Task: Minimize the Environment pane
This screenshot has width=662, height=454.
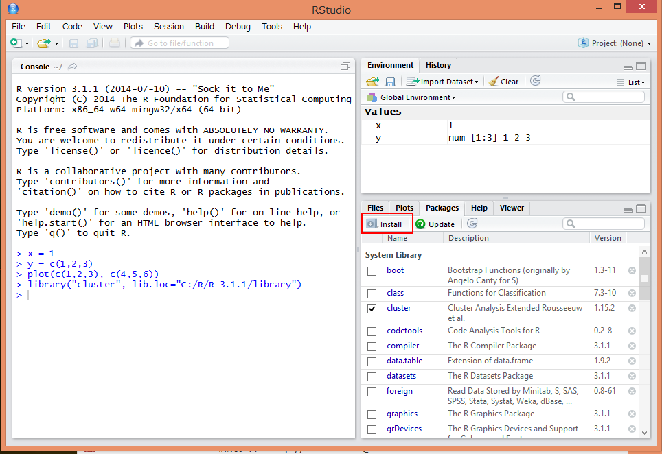Action: point(628,67)
